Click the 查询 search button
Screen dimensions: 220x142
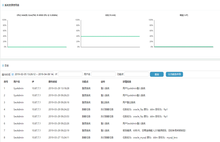coord(156,74)
